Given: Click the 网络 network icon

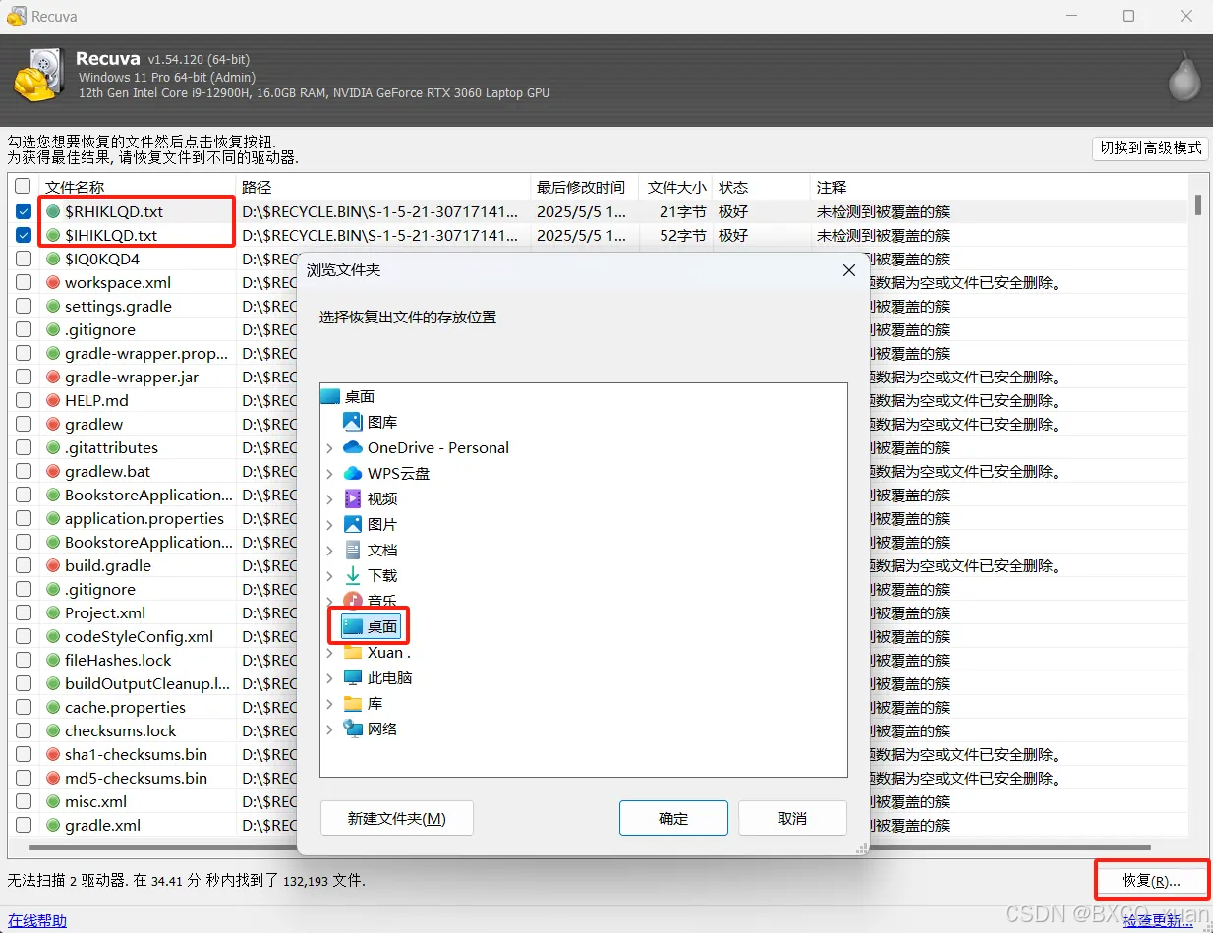Looking at the screenshot, I should (353, 729).
